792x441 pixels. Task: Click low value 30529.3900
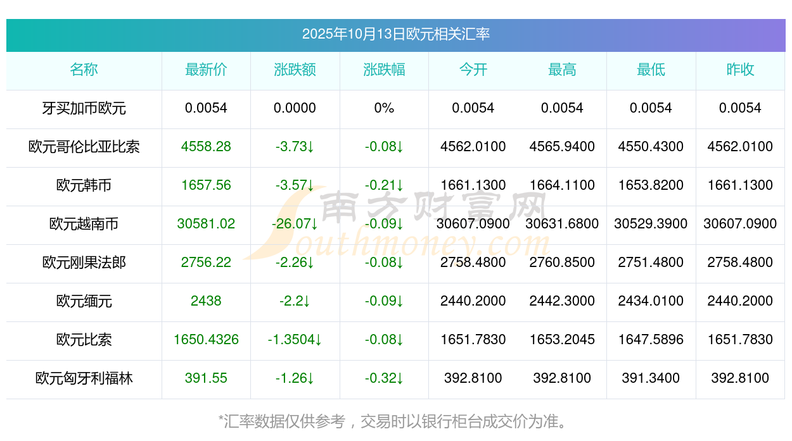tap(651, 224)
